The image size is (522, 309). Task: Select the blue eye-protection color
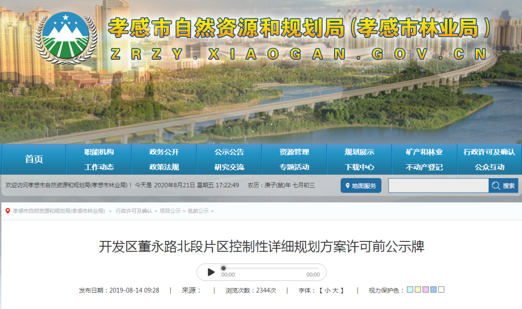(433, 290)
